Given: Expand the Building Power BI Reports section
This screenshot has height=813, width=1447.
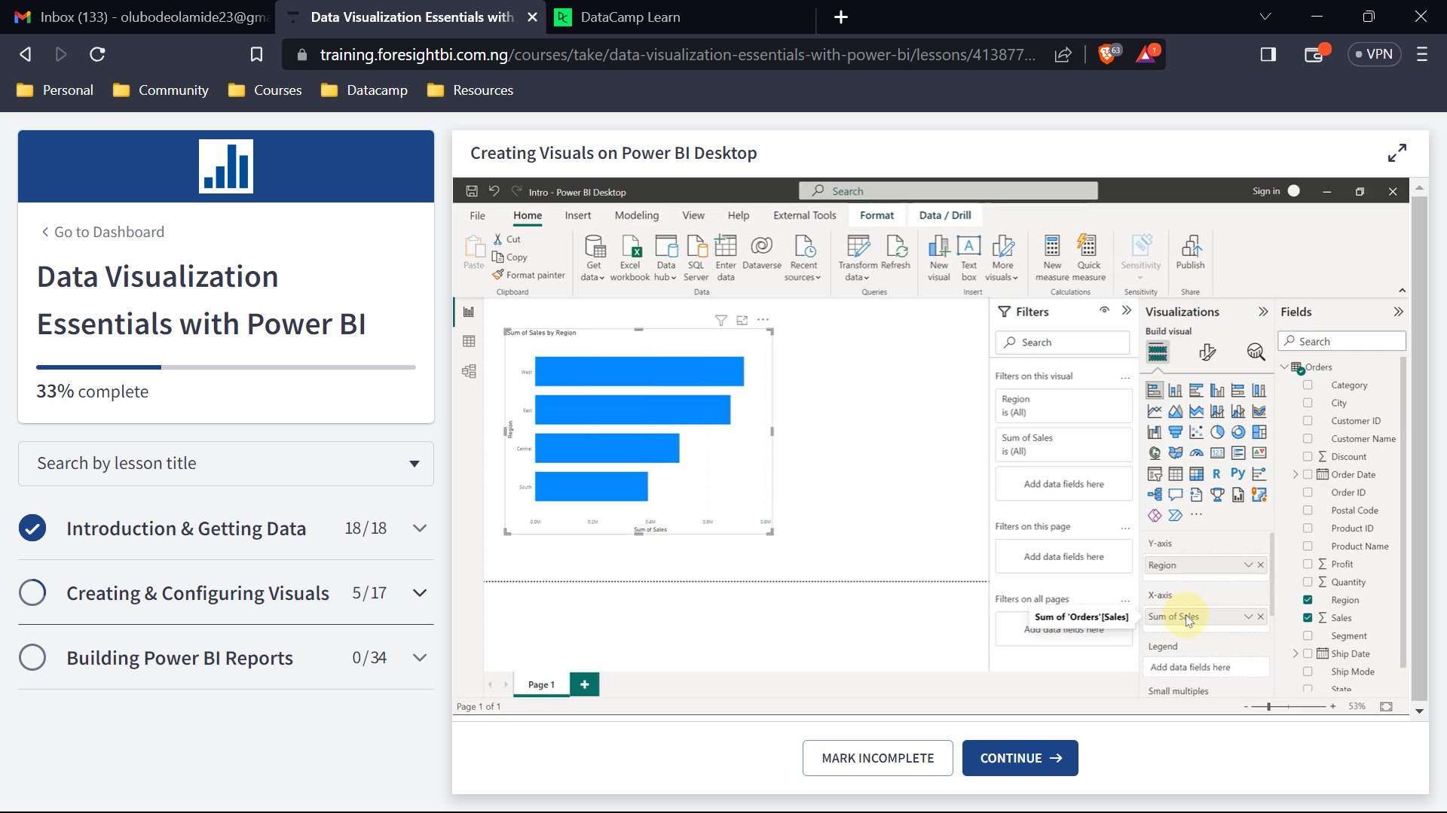Looking at the screenshot, I should tap(420, 657).
